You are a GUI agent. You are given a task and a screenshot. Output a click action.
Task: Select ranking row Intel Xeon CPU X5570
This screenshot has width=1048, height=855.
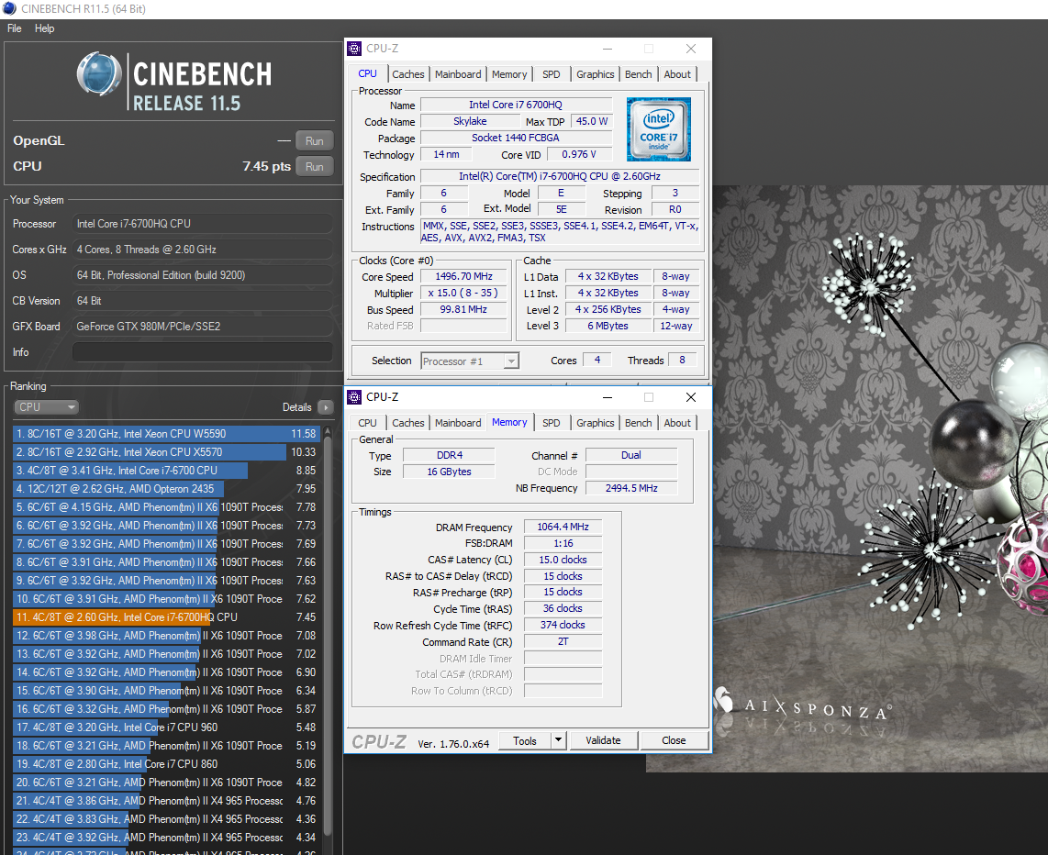point(166,452)
